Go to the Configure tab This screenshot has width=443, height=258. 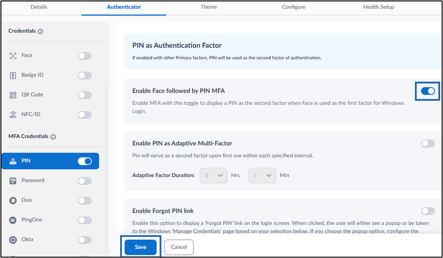click(294, 7)
